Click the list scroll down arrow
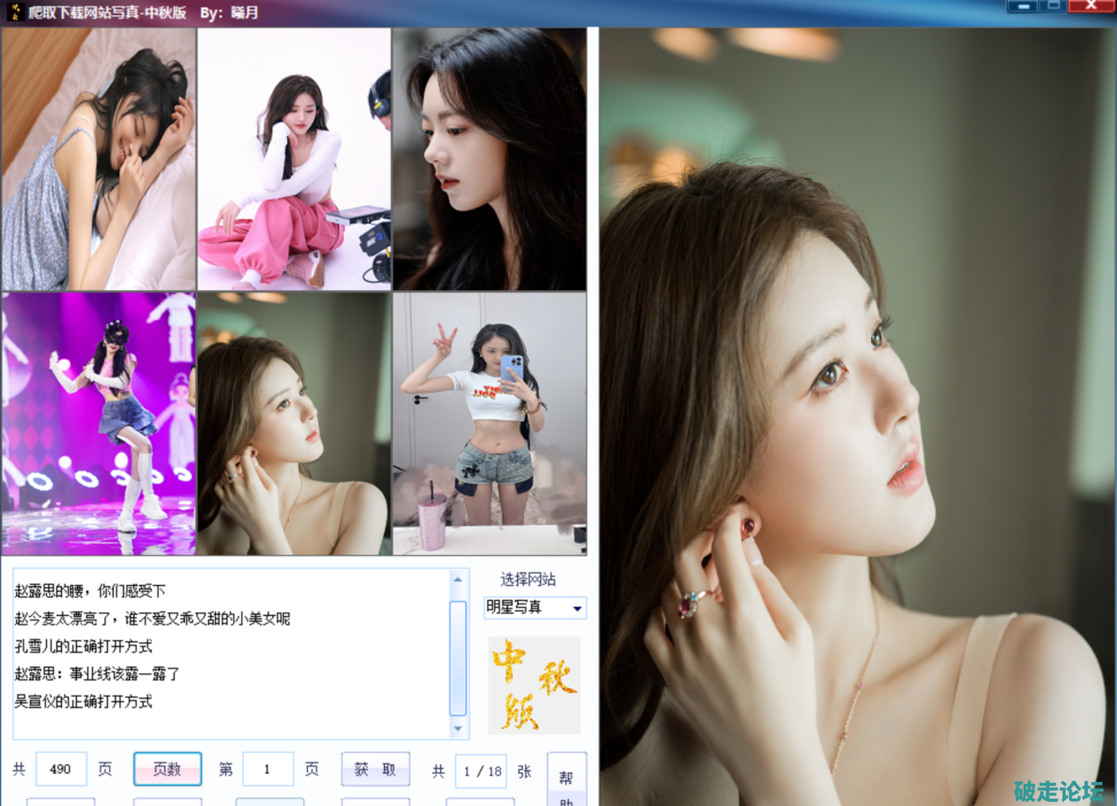 (458, 729)
